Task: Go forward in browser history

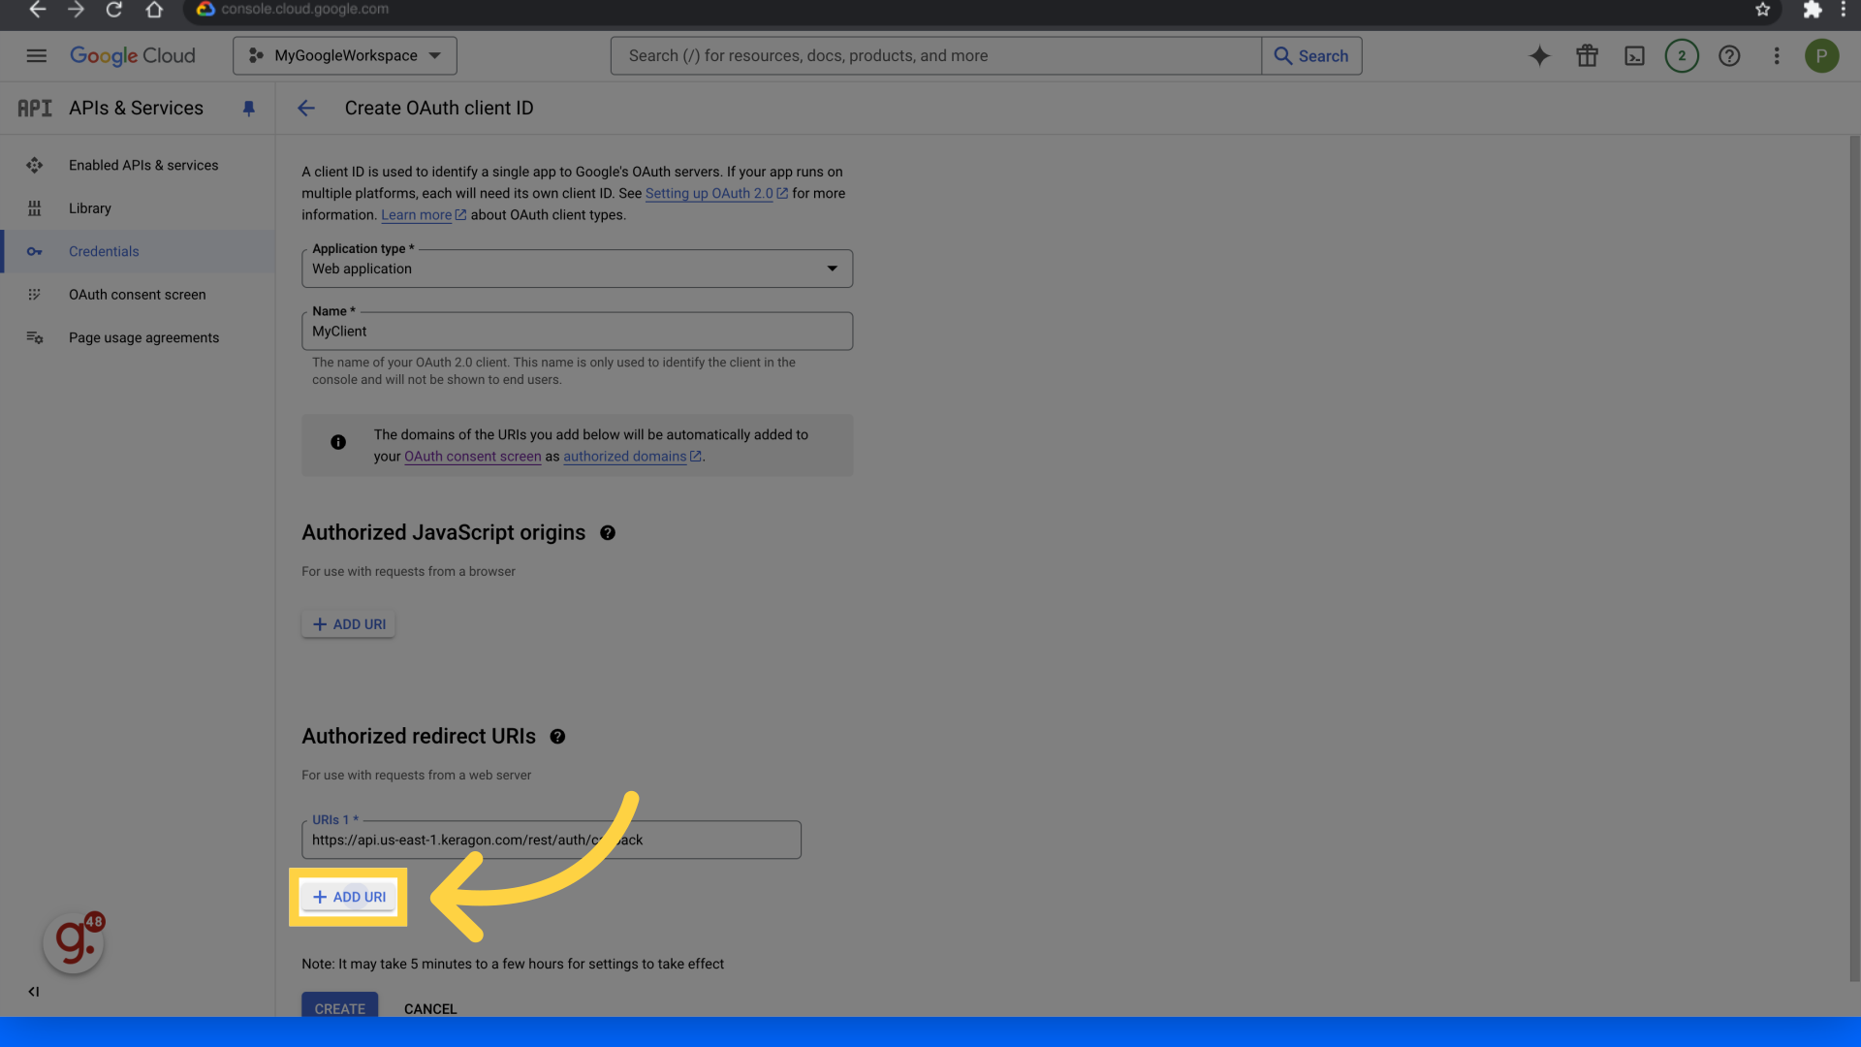Action: (x=76, y=10)
